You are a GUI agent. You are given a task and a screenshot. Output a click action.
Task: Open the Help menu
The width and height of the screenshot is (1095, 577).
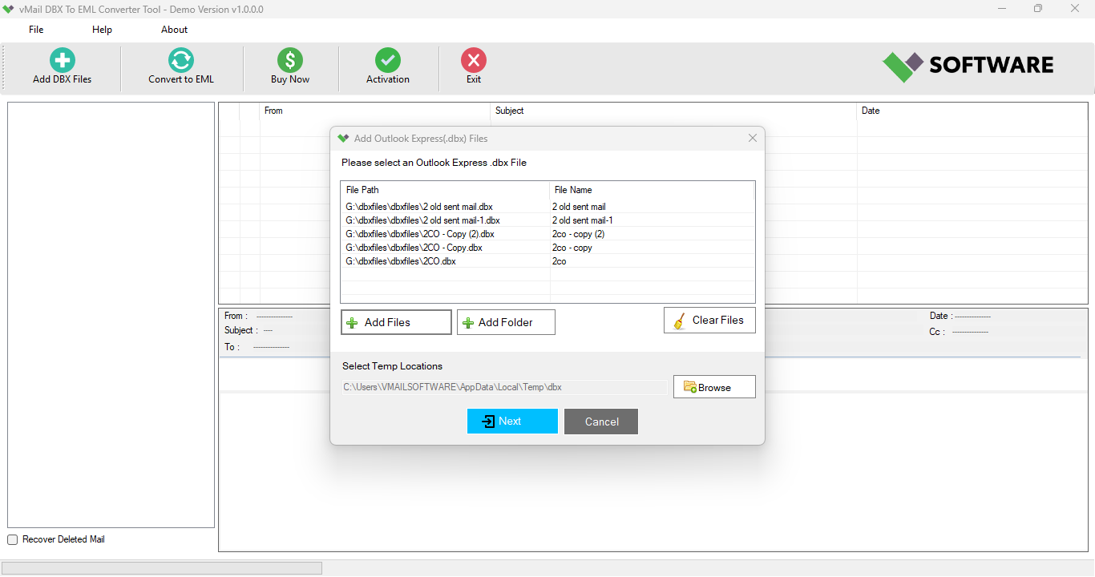[102, 30]
